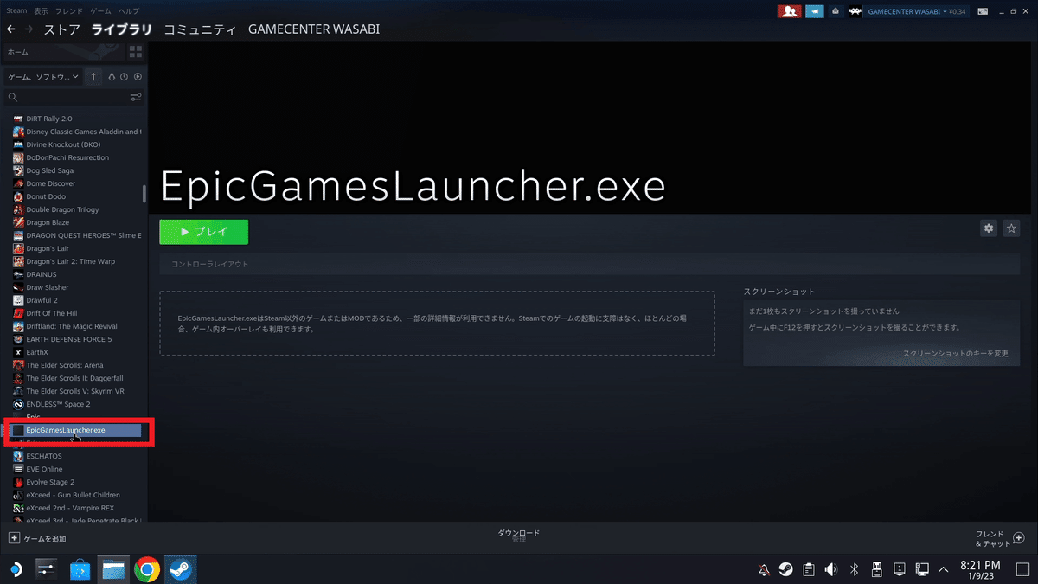This screenshot has width=1038, height=584.
Task: Sort library ascending with the up arrow icon
Action: click(93, 77)
